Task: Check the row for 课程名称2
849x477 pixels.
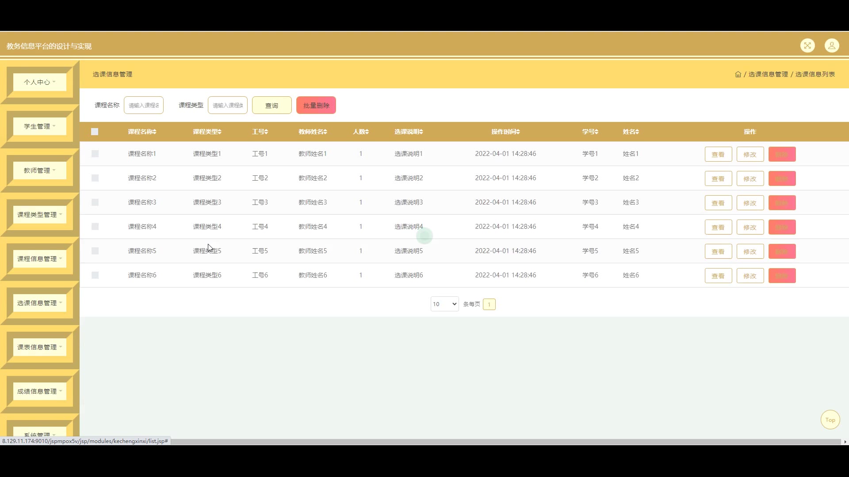Action: 95,178
